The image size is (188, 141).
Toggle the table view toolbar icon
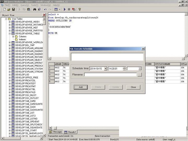pos(56,9)
